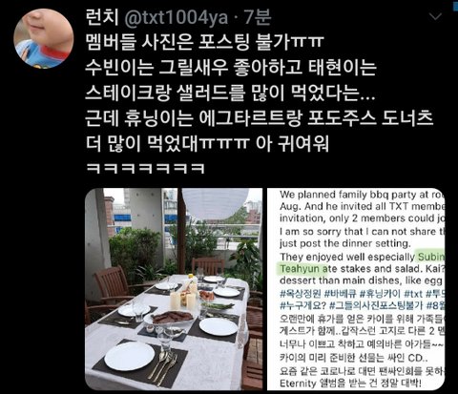
Task: Click the display name 런치
Action: pyautogui.click(x=102, y=17)
